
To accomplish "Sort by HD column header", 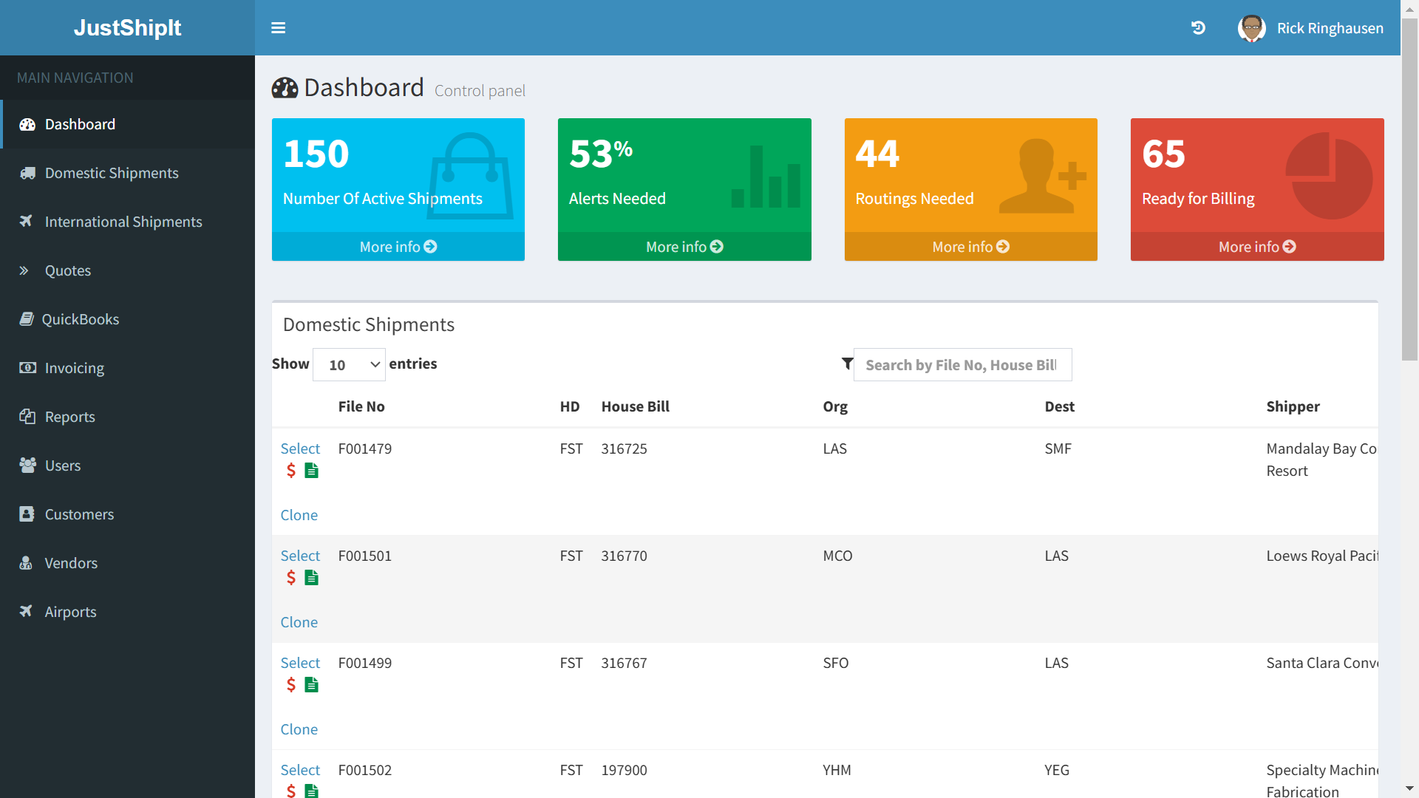I will 570,406.
